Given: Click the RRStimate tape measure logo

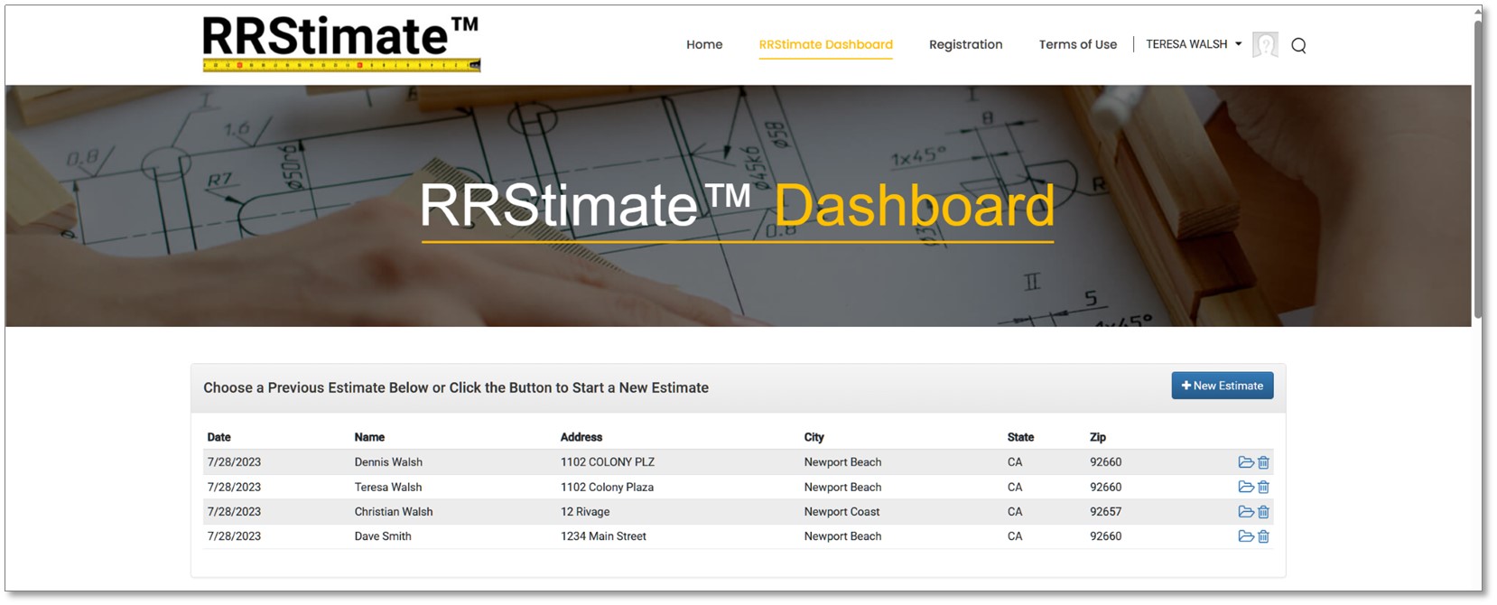Looking at the screenshot, I should point(341,43).
